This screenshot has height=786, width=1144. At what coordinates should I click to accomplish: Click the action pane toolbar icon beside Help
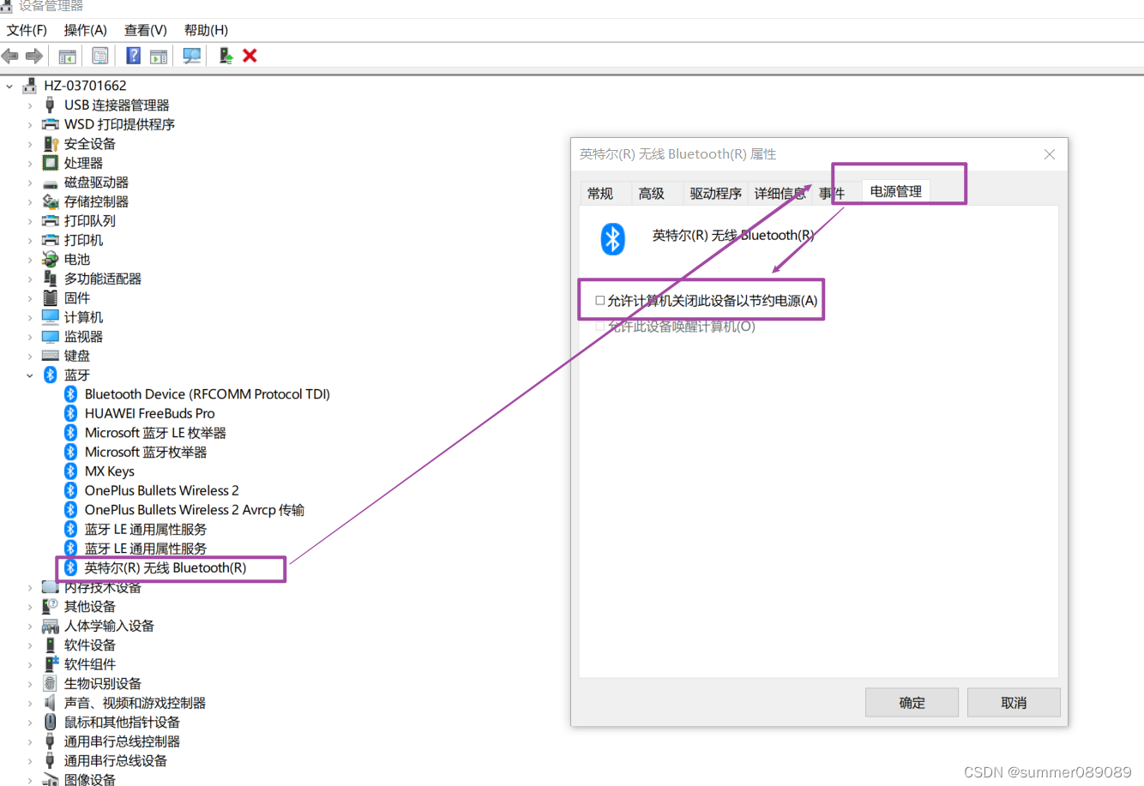point(159,56)
